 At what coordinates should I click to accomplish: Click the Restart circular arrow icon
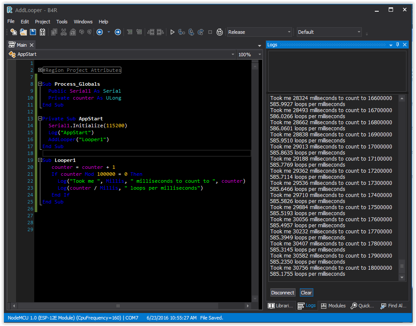(220, 32)
